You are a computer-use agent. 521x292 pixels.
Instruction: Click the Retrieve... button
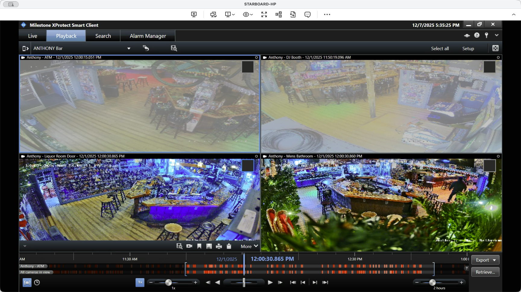coord(485,272)
